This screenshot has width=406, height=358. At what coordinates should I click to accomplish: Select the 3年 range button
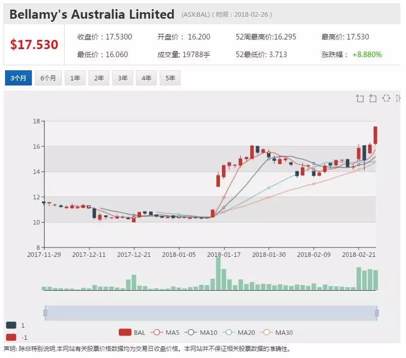point(122,78)
